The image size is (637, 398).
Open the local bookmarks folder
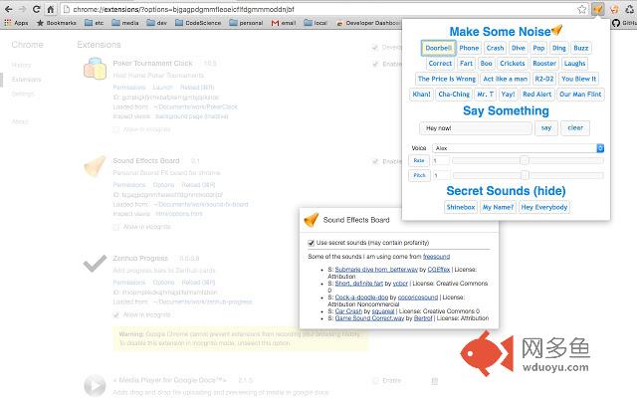(x=316, y=23)
